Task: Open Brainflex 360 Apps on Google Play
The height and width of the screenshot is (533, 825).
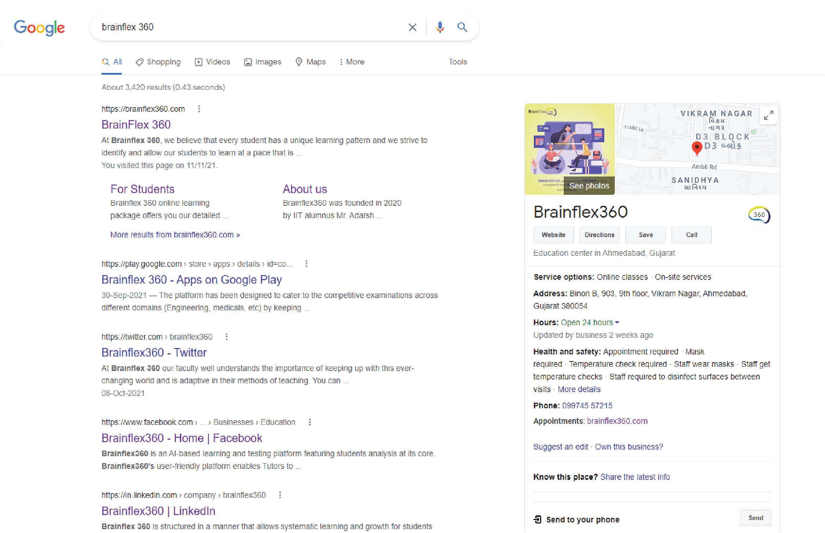Action: (x=192, y=280)
